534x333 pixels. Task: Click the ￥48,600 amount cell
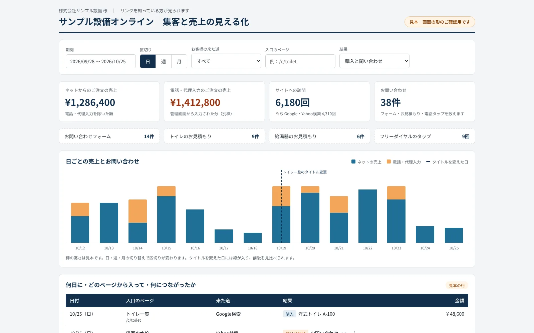pyautogui.click(x=455, y=314)
